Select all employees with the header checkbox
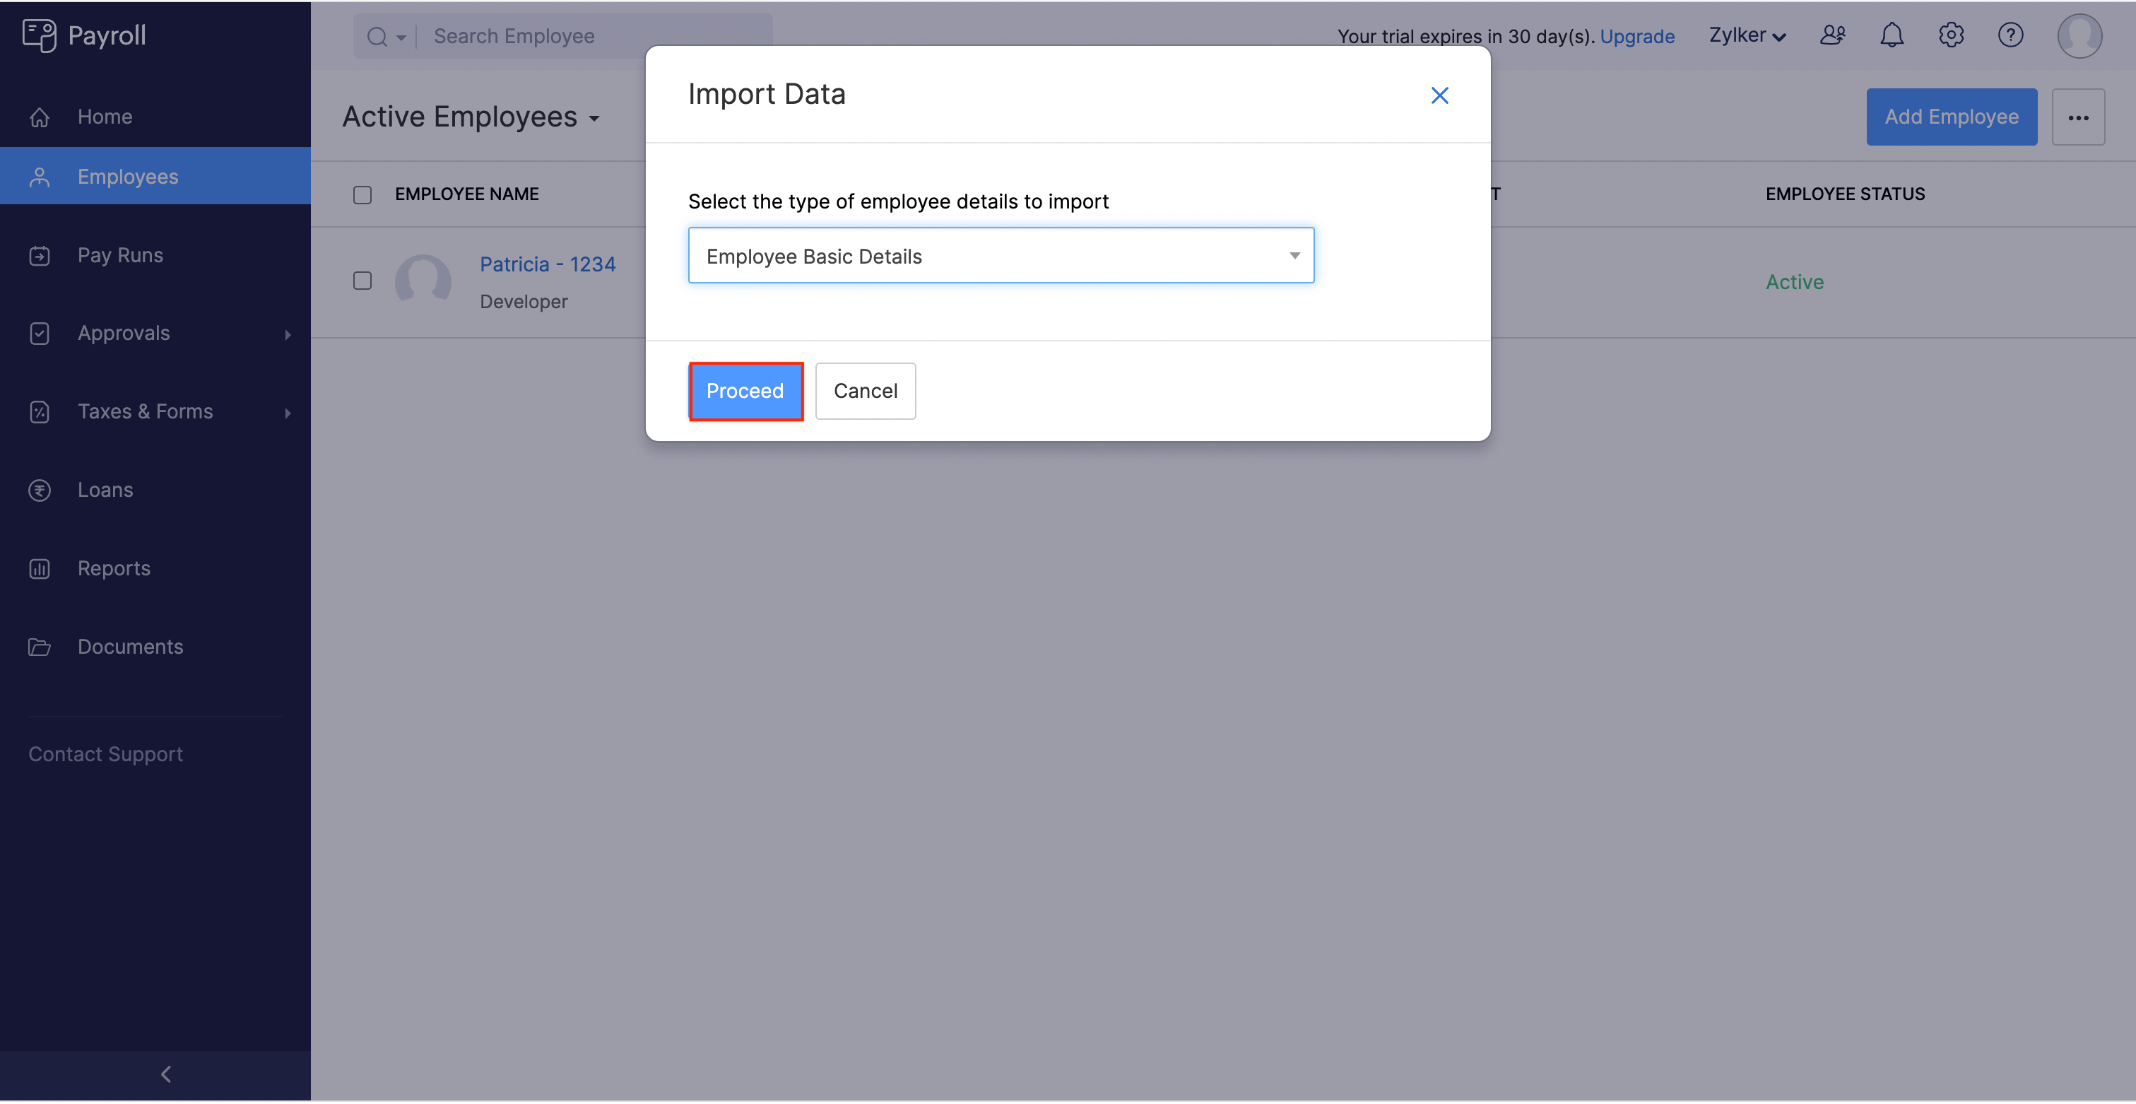2136x1104 pixels. 362,194
